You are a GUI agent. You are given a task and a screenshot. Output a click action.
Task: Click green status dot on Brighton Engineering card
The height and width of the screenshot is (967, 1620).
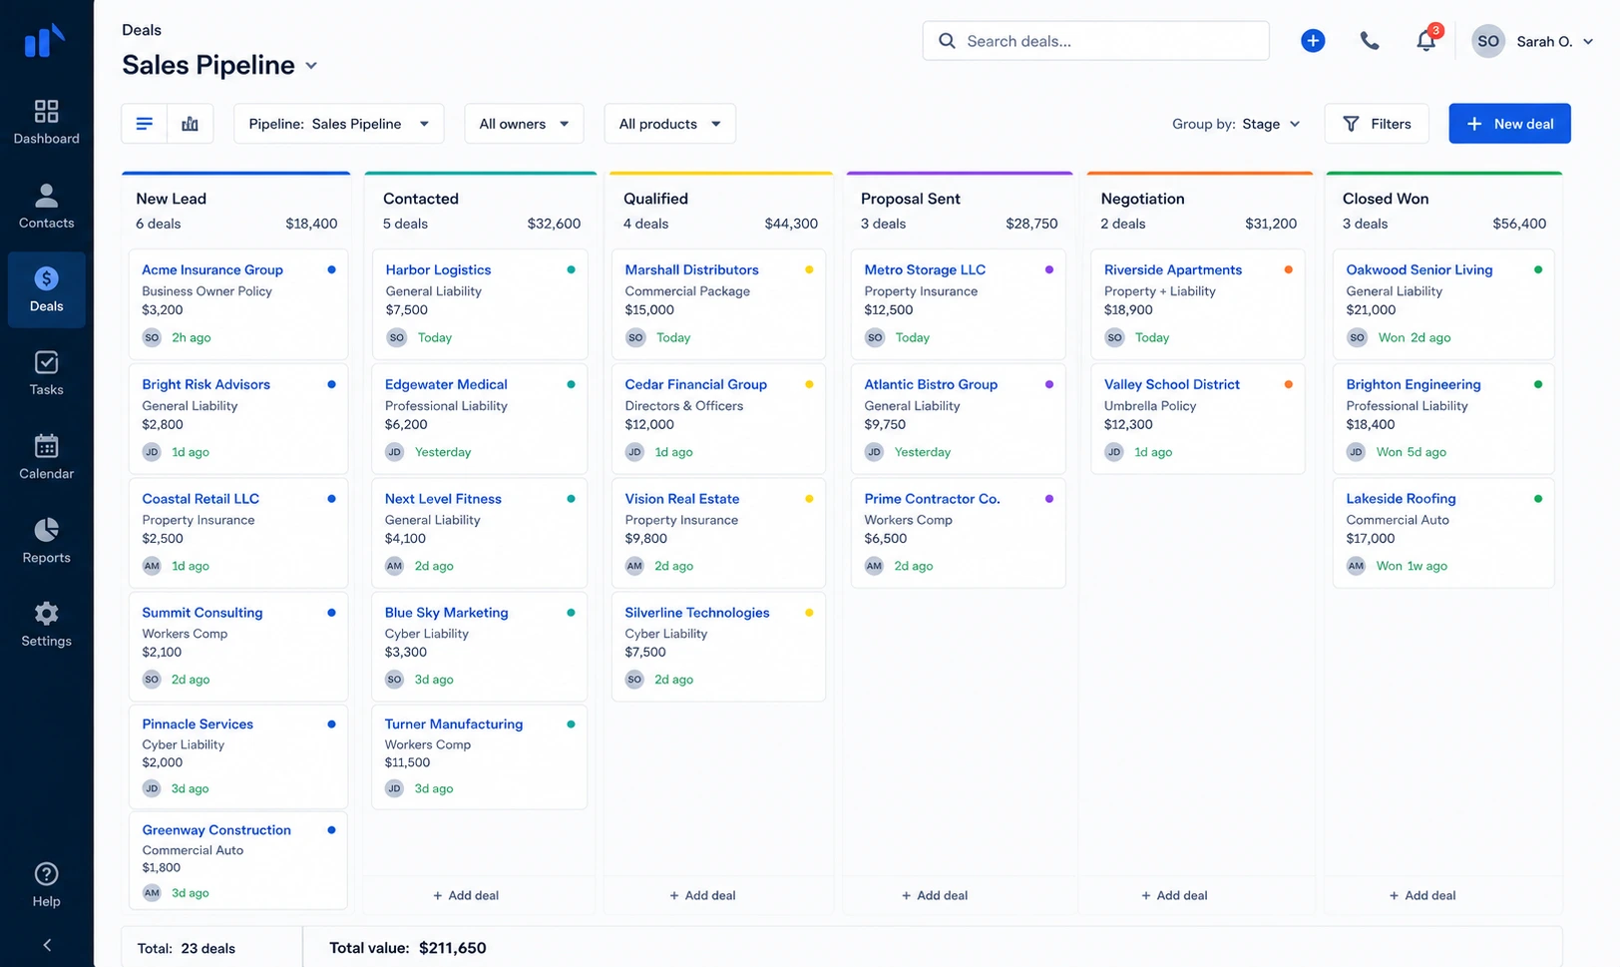1537,384
